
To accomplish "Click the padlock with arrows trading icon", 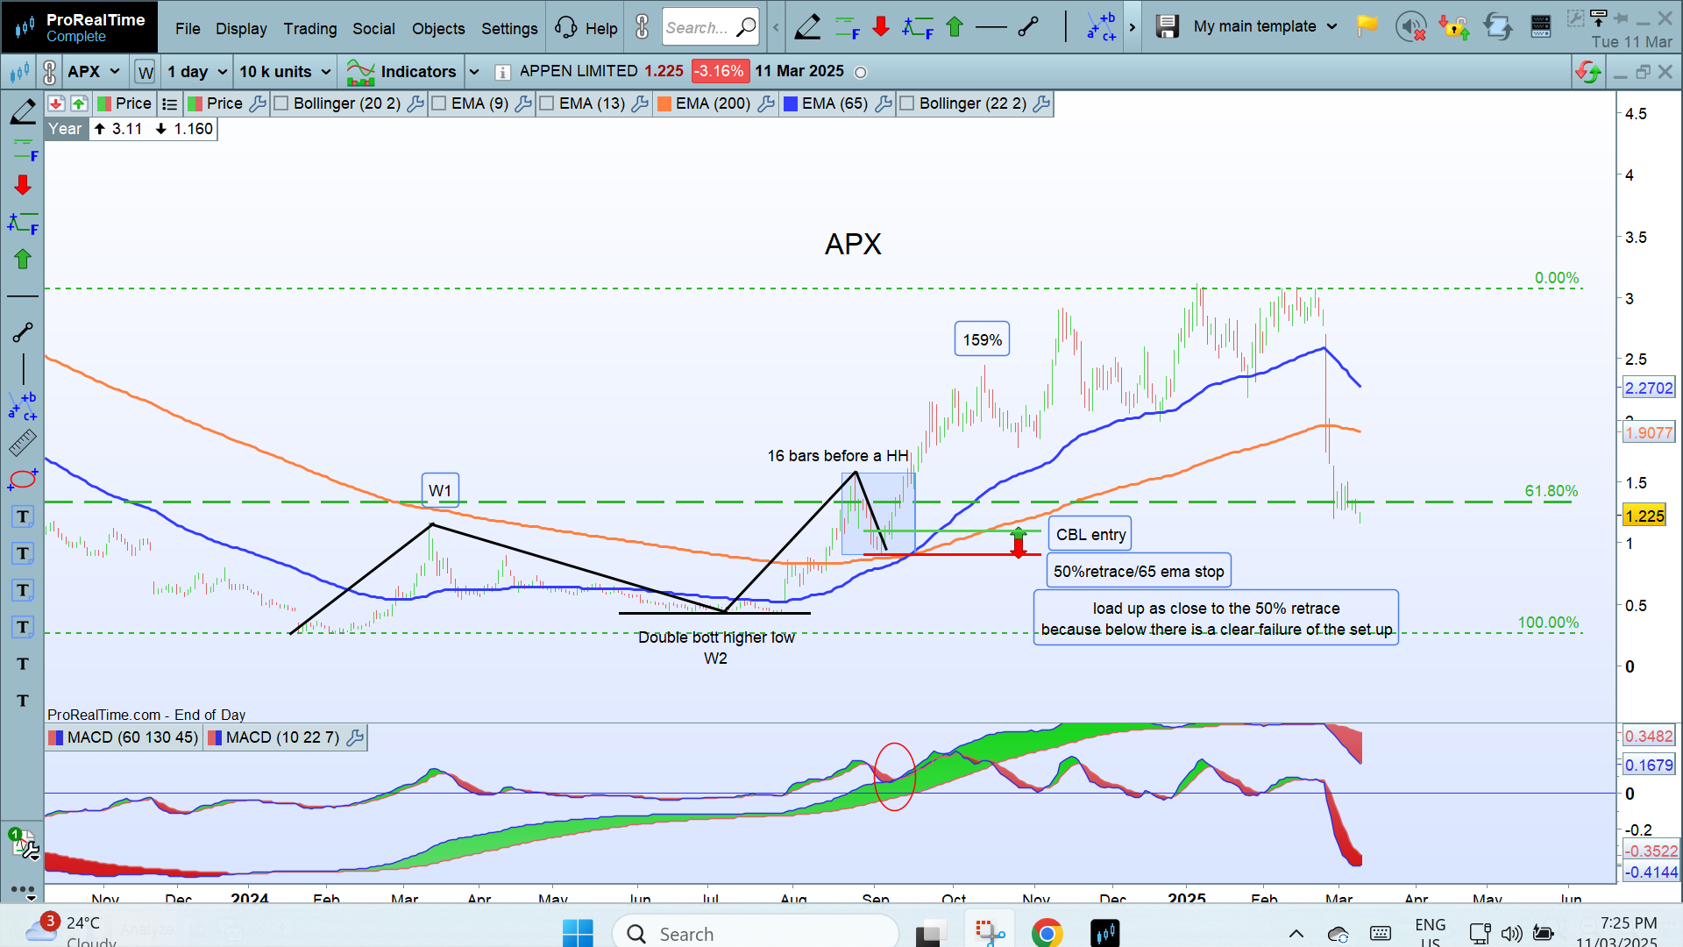I will coord(1454,27).
